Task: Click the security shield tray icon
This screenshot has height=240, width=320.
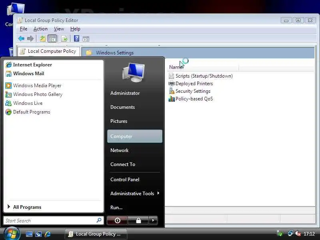Action: click(280, 234)
